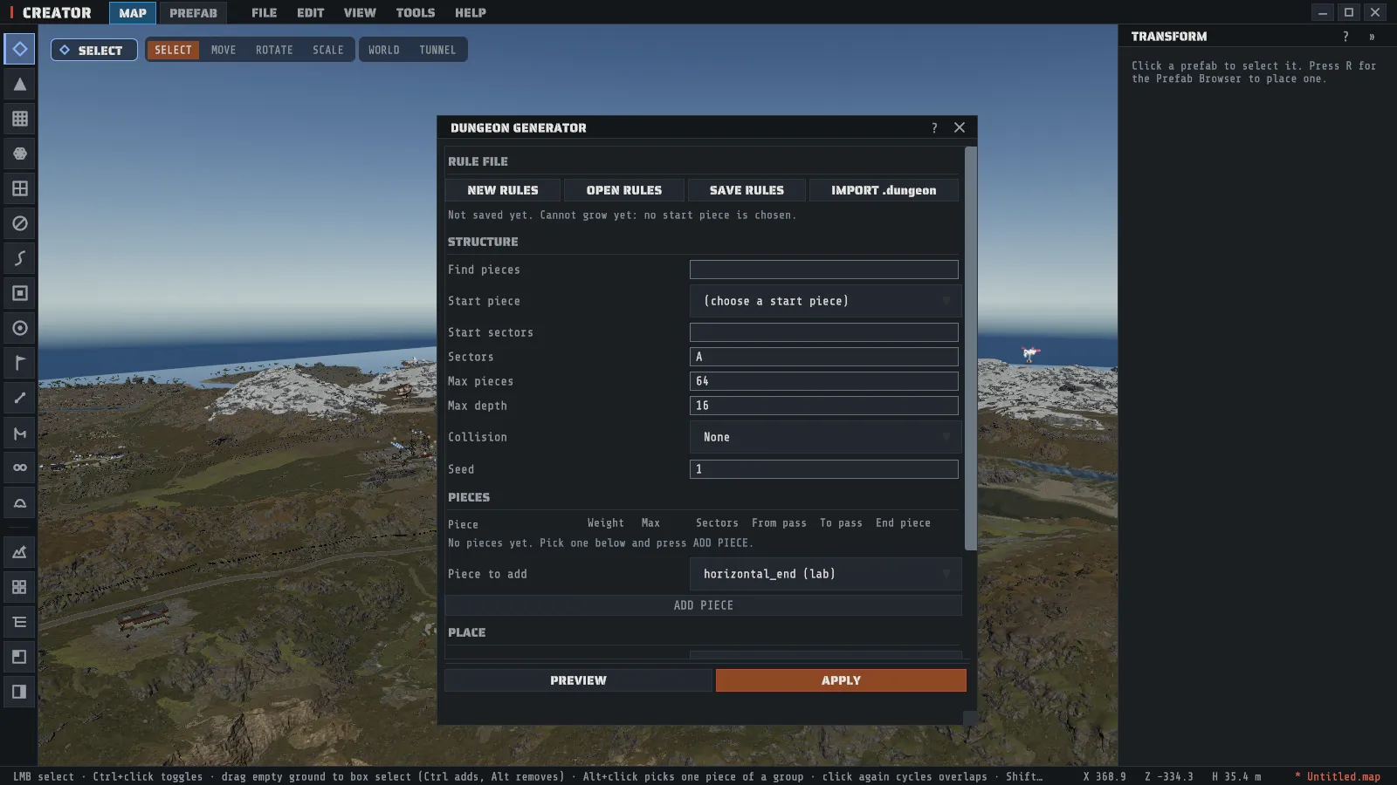Enable the SELECT mode toggle
The height and width of the screenshot is (785, 1397).
[173, 50]
